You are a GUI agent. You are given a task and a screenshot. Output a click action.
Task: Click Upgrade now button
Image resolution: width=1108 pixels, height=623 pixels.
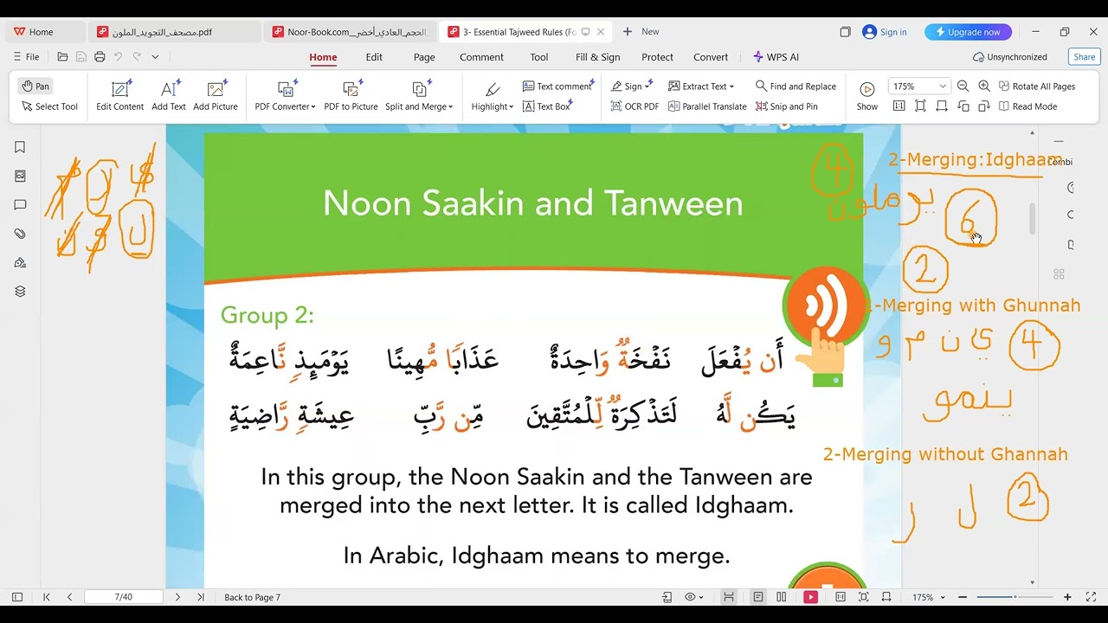pyautogui.click(x=968, y=32)
